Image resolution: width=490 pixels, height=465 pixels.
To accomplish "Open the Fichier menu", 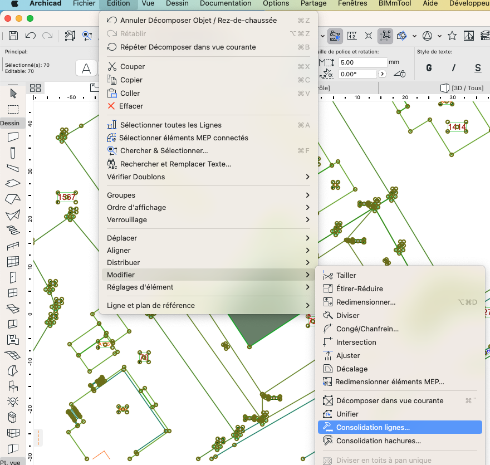I will click(84, 3).
